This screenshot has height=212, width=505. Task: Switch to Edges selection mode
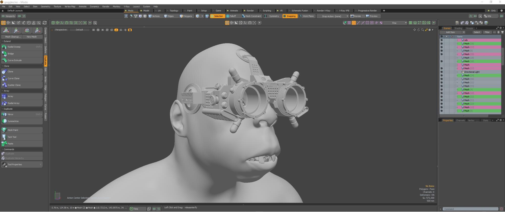point(169,16)
